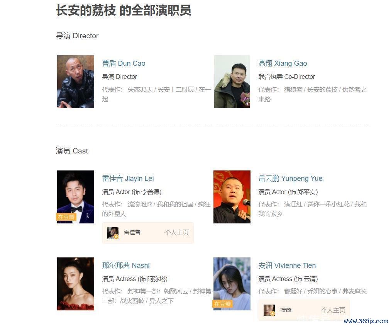Click the 雷佳音 username in the profile card

pos(132,232)
